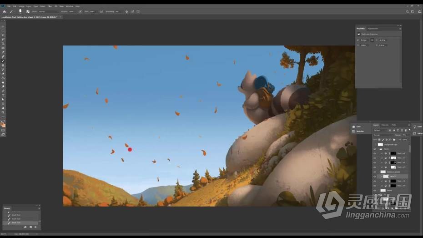Select the Brush tool in the toolbox

pos(3,61)
